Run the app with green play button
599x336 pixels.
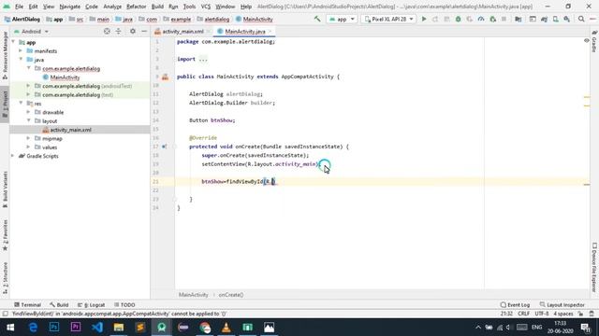click(x=424, y=19)
